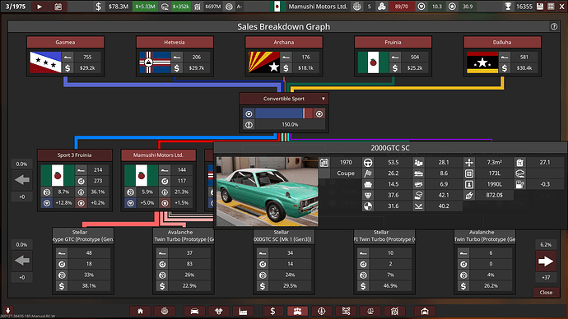Screen dimensions: 568x319
Task: Save game with the floppy disk icon
Action: point(540,7)
